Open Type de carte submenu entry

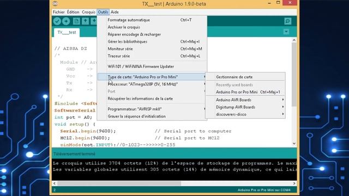click(152, 77)
